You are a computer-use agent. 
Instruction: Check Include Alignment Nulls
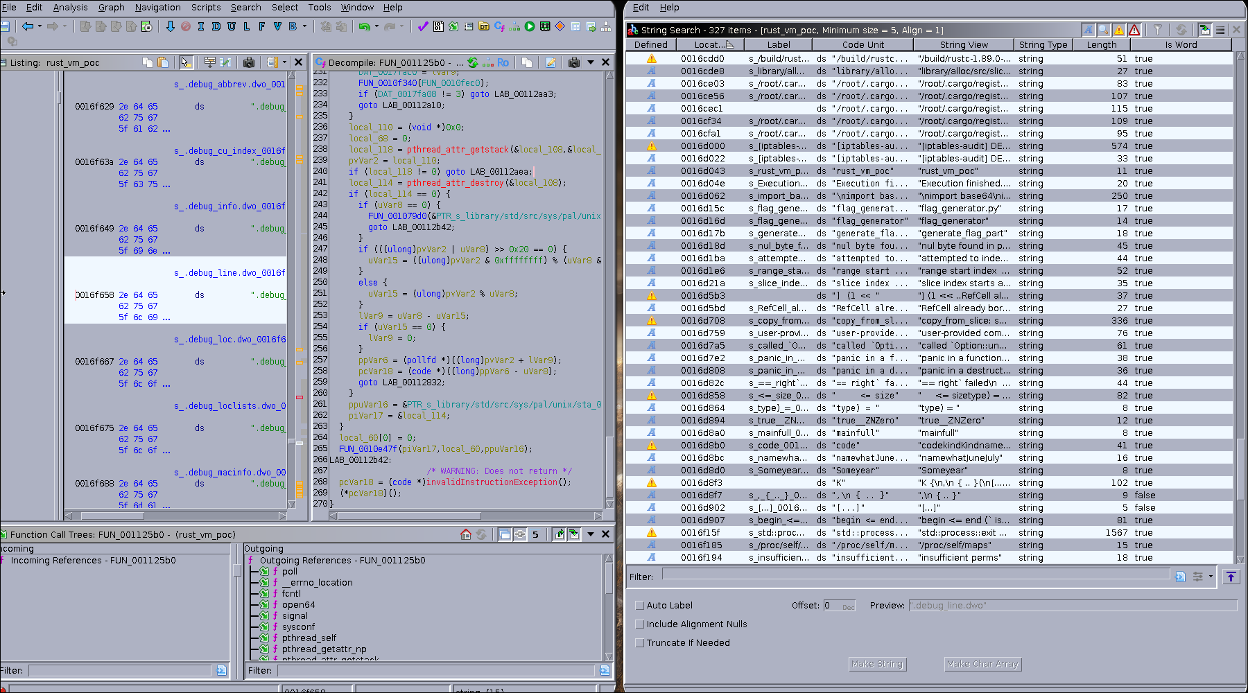pos(639,624)
